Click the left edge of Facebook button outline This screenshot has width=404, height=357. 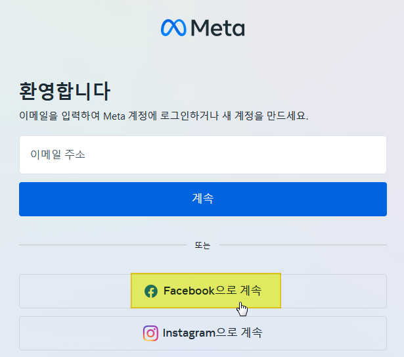click(20, 291)
